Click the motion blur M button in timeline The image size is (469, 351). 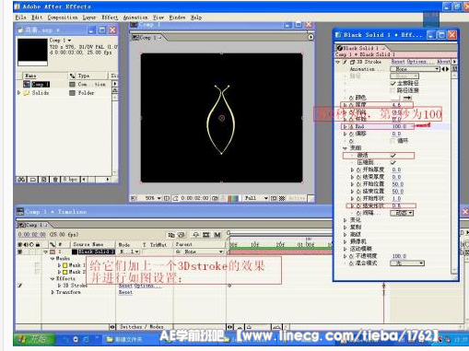pyautogui.click(x=217, y=235)
